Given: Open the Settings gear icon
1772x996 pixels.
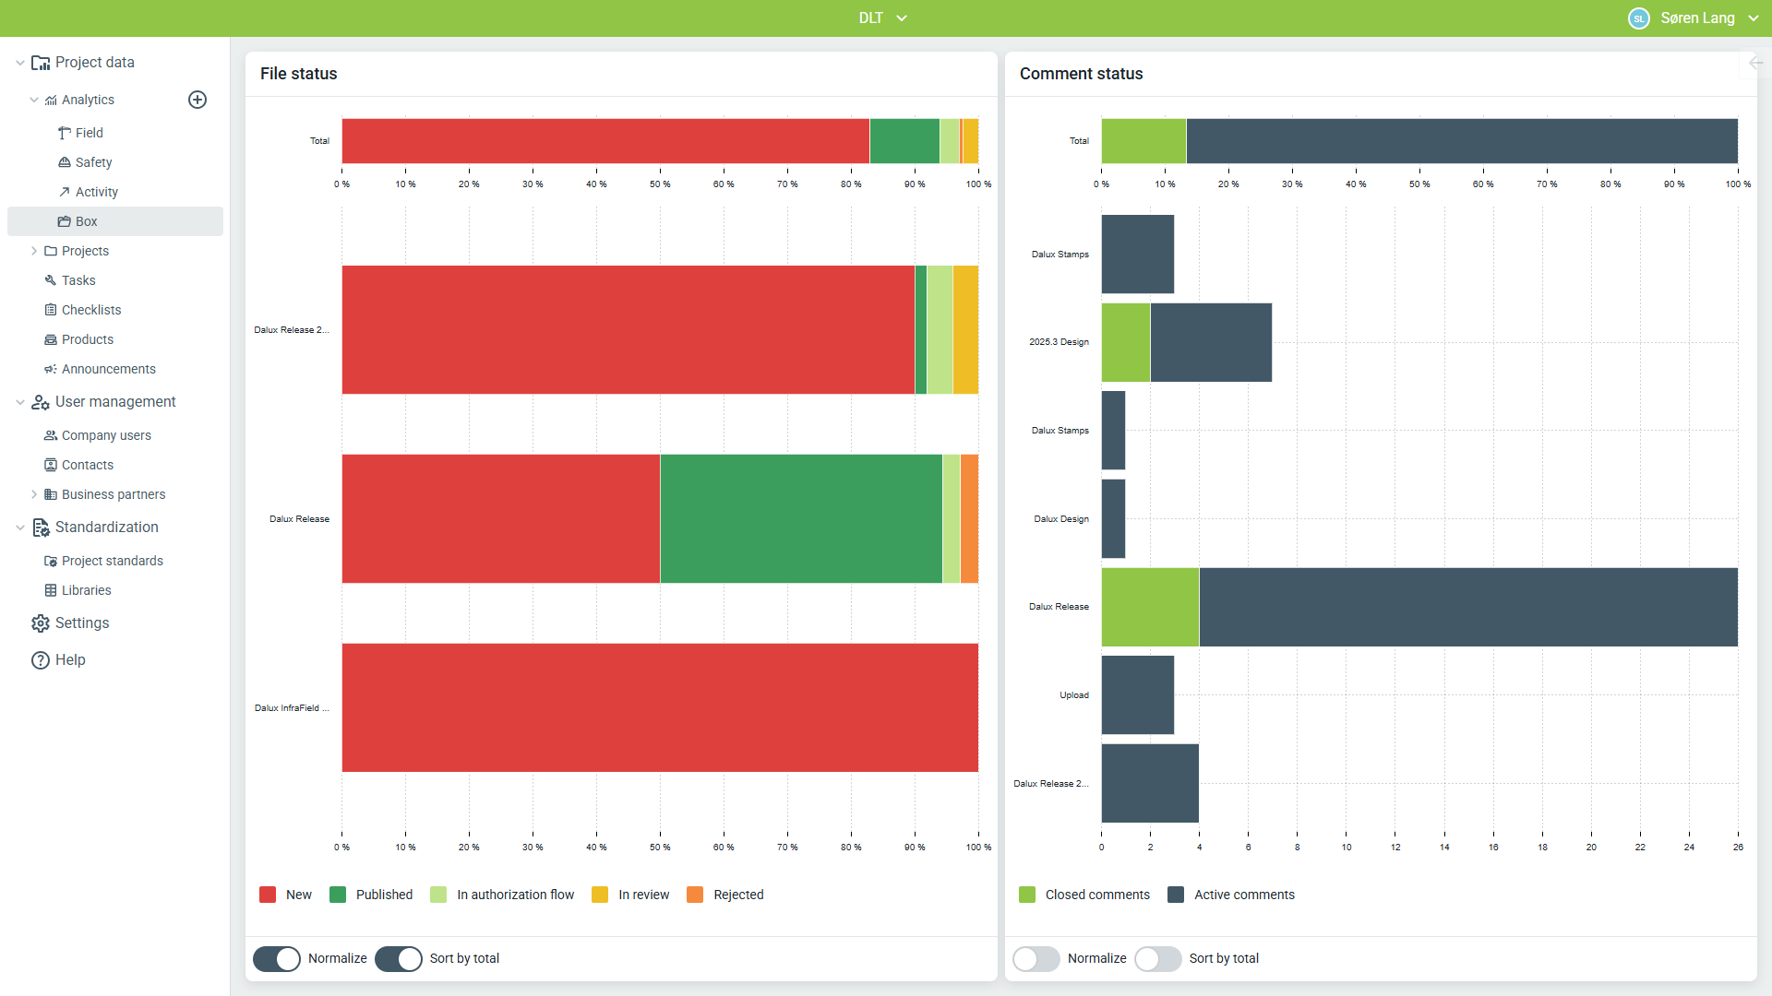Looking at the screenshot, I should [41, 623].
